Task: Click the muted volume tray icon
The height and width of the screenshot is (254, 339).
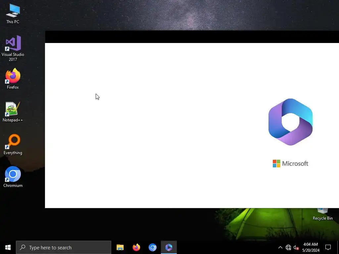Action: (x=296, y=247)
